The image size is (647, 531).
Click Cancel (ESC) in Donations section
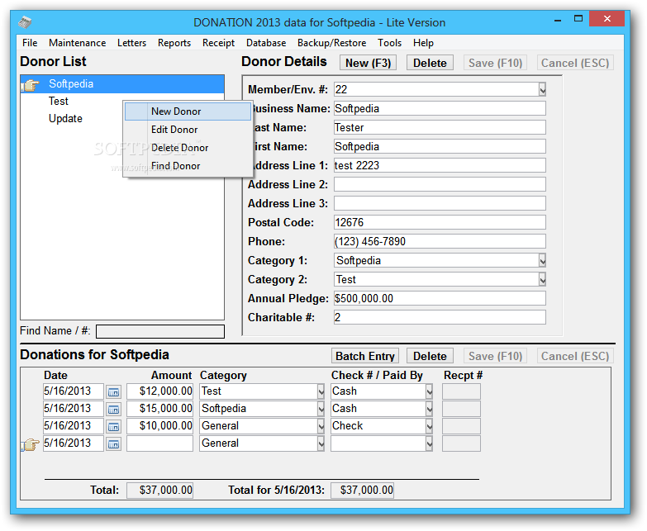point(575,356)
